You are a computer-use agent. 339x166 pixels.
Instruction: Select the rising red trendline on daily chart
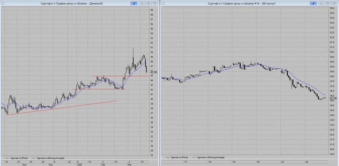coord(61,108)
